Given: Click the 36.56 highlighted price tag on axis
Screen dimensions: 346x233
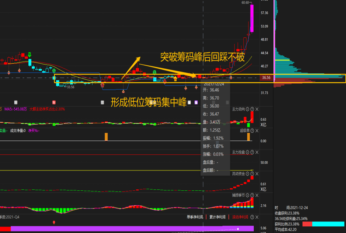Looking at the screenshot, I should 266,78.
